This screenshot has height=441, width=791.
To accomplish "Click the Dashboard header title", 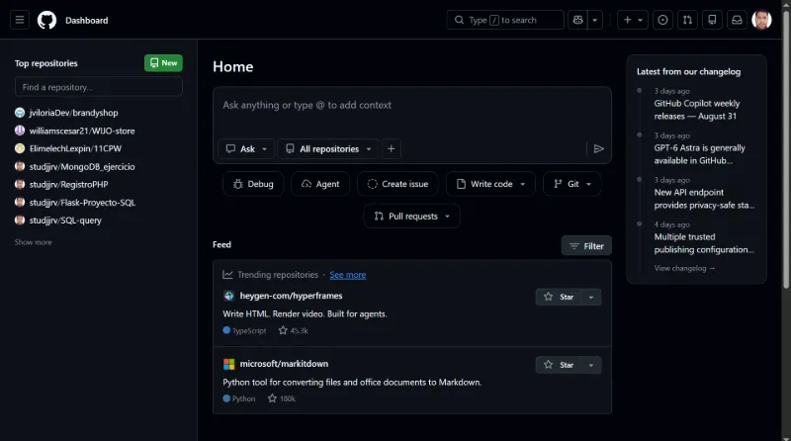I will pyautogui.click(x=86, y=20).
